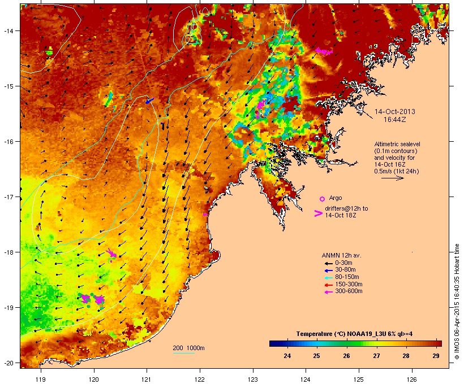Click the colorbar value 27
Screen dimensions: 464x384
point(376,356)
